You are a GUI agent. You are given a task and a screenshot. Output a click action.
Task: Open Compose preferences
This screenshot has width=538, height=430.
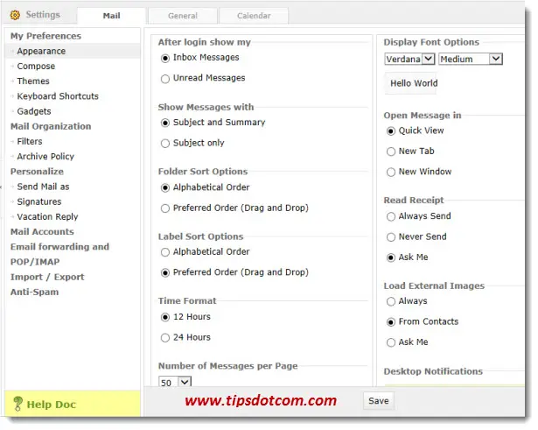(x=36, y=67)
